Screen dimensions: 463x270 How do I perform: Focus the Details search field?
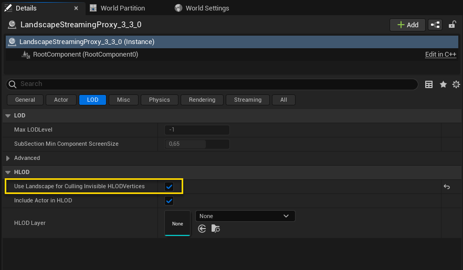(x=212, y=84)
